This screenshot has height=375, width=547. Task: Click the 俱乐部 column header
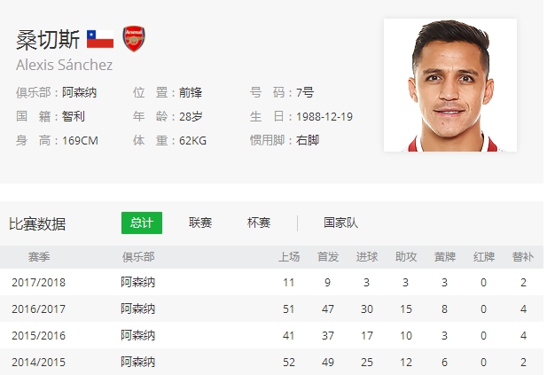coord(138,257)
